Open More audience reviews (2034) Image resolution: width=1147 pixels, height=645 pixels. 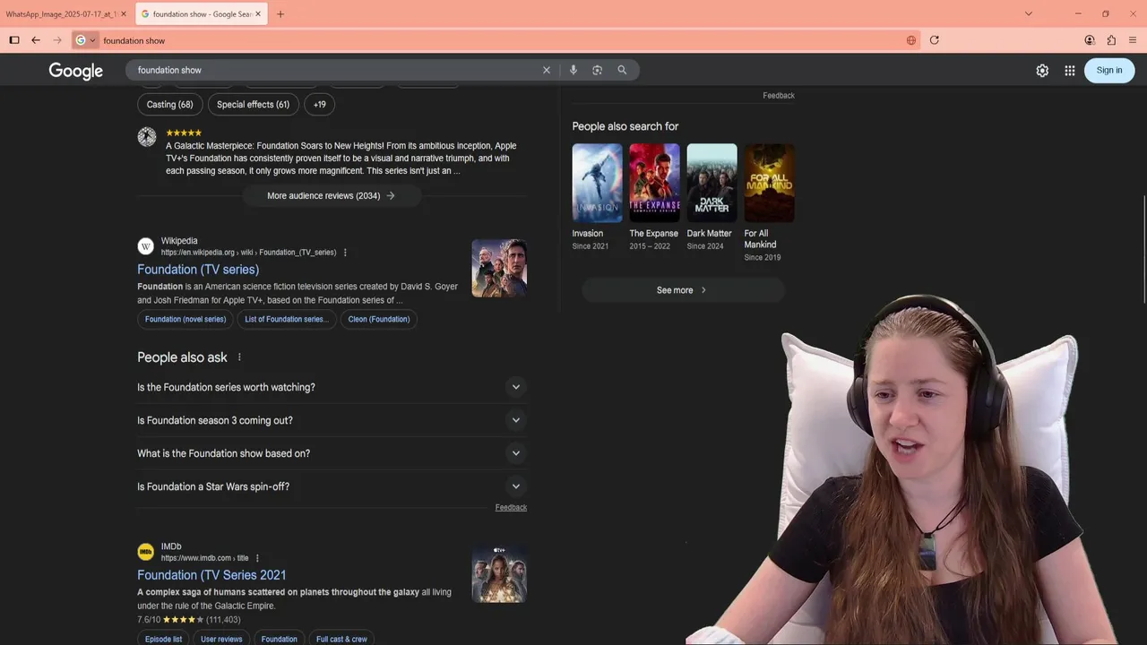click(x=332, y=195)
